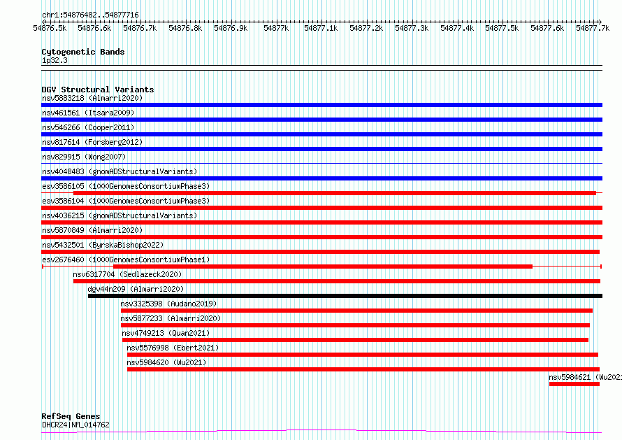The width and height of the screenshot is (622, 440).
Task: Select the short red bar under nsv5984621
Action: pos(574,384)
